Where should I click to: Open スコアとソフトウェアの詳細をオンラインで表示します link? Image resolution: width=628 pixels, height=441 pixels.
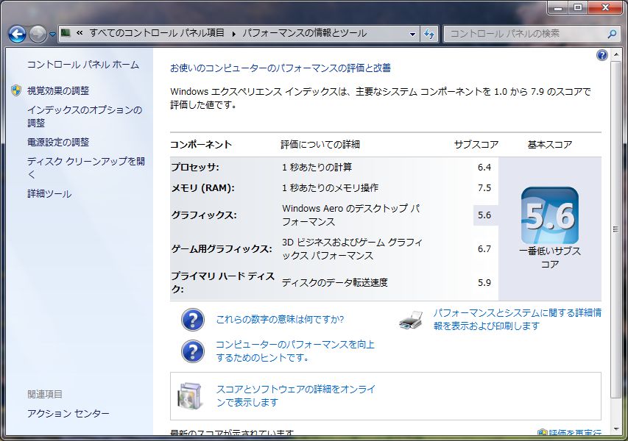click(296, 395)
